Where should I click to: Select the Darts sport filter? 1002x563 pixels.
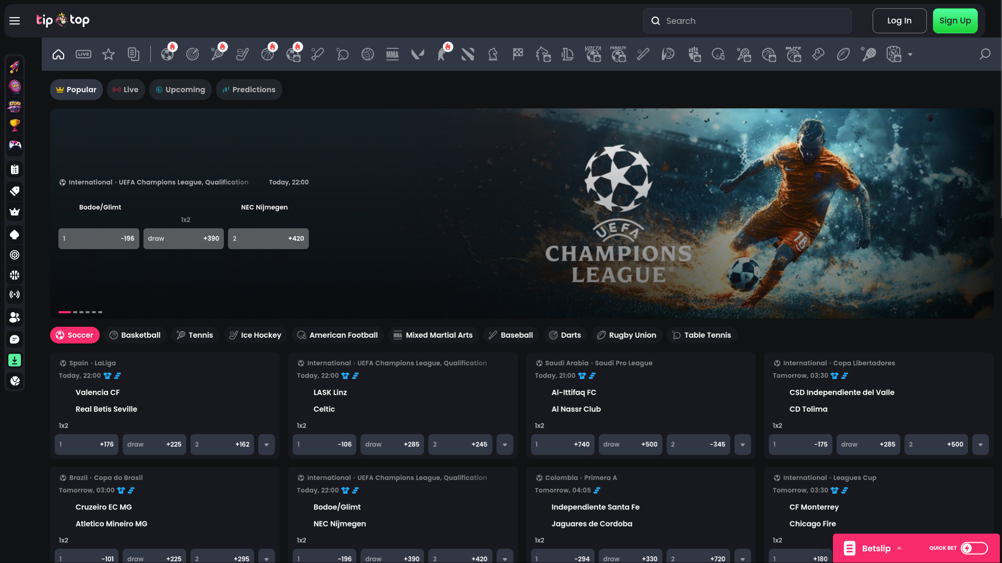click(x=565, y=335)
